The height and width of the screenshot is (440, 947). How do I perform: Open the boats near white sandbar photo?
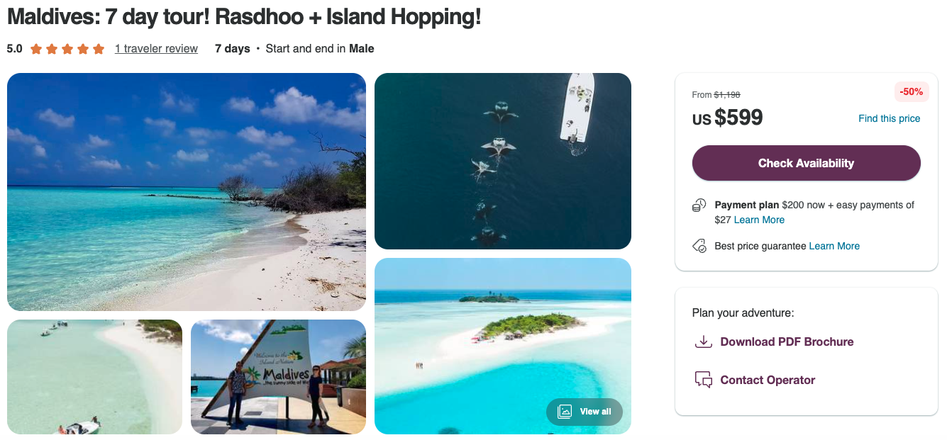point(94,377)
